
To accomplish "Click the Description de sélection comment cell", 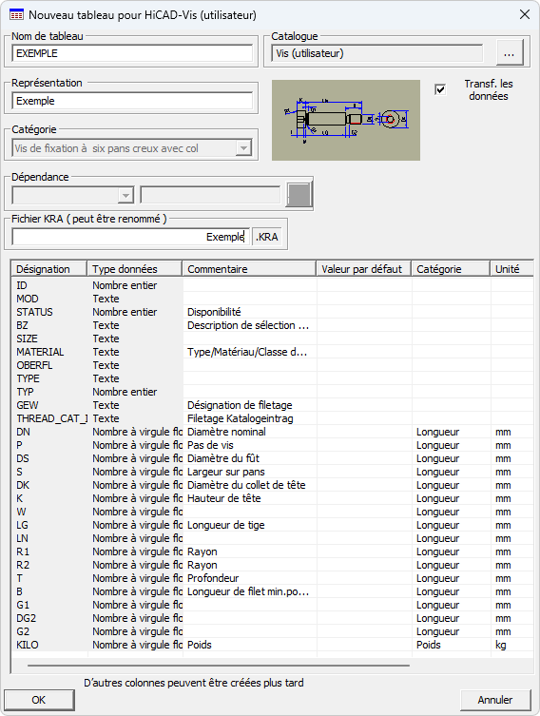I will tap(250, 325).
